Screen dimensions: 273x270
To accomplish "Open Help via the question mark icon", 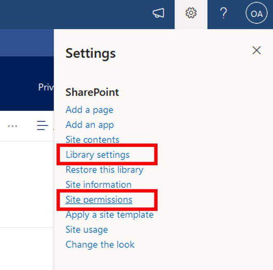I will (223, 14).
